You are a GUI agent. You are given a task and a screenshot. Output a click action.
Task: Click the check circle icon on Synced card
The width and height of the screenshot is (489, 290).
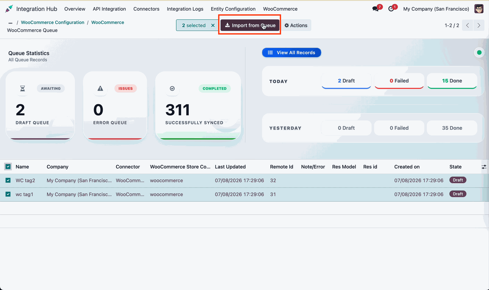172,88
